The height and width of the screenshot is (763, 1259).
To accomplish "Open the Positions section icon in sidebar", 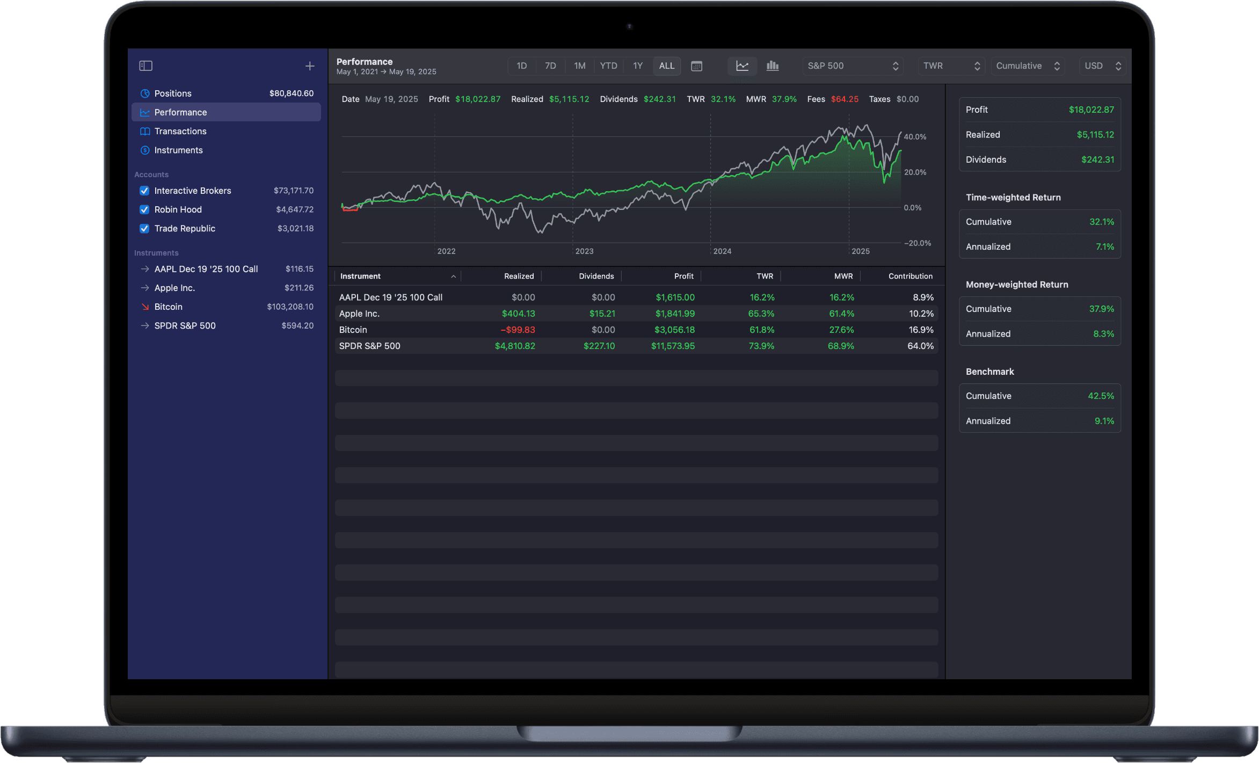I will pos(144,93).
